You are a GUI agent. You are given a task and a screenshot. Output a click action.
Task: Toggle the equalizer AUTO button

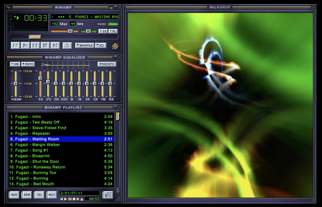28,64
